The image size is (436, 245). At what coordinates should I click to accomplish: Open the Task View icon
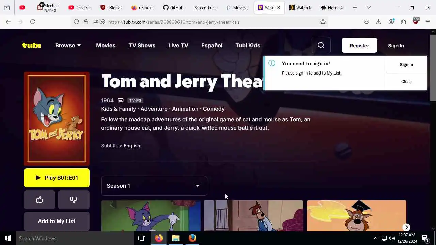pyautogui.click(x=142, y=238)
